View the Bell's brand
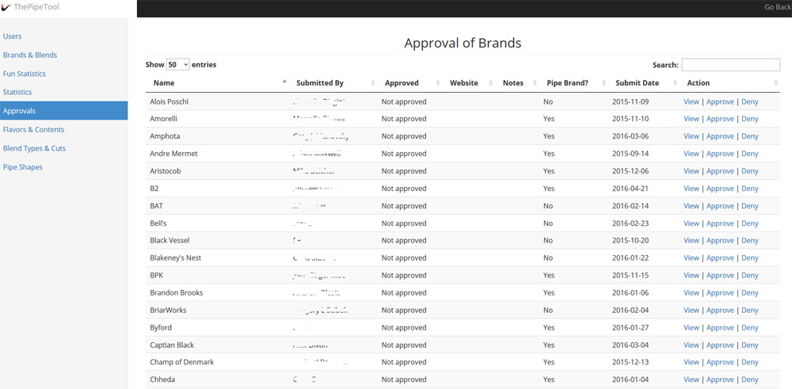 (x=691, y=223)
